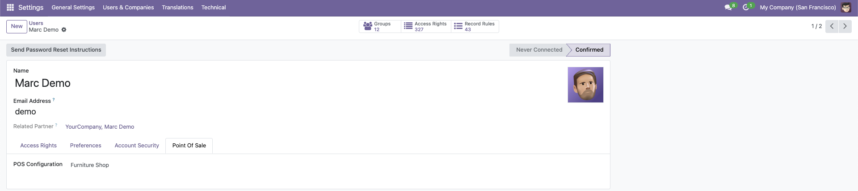Click the Confirmed status

589,50
